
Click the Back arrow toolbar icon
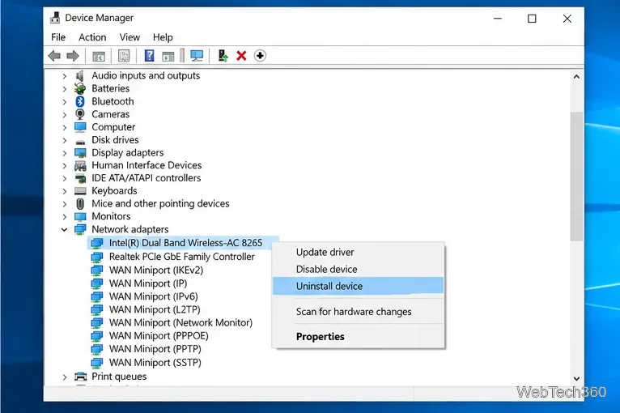pyautogui.click(x=54, y=56)
